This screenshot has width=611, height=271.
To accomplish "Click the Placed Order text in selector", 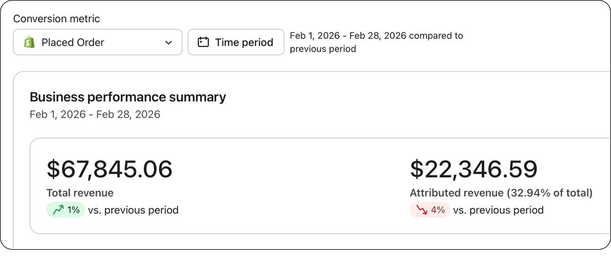I will [x=73, y=43].
